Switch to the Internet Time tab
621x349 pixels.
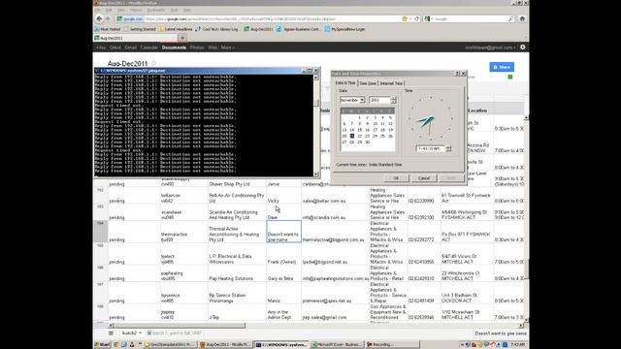pos(391,83)
